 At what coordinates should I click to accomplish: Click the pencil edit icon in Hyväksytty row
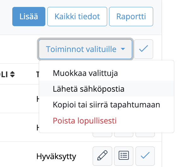coord(102,156)
